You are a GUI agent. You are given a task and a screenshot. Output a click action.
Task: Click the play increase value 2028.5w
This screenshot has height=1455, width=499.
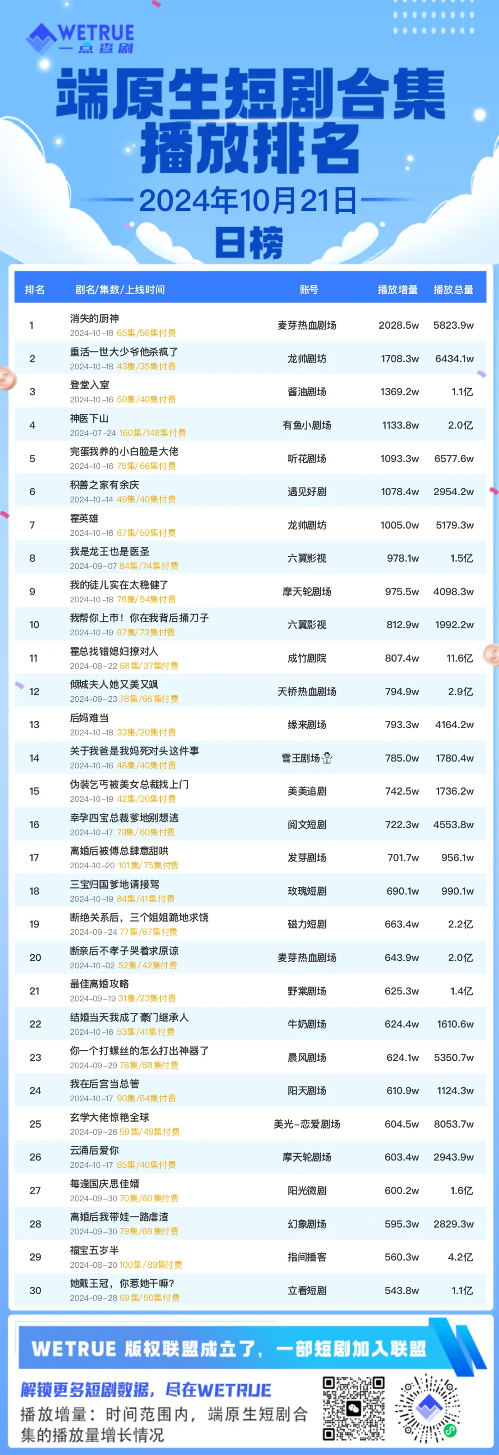pyautogui.click(x=399, y=325)
